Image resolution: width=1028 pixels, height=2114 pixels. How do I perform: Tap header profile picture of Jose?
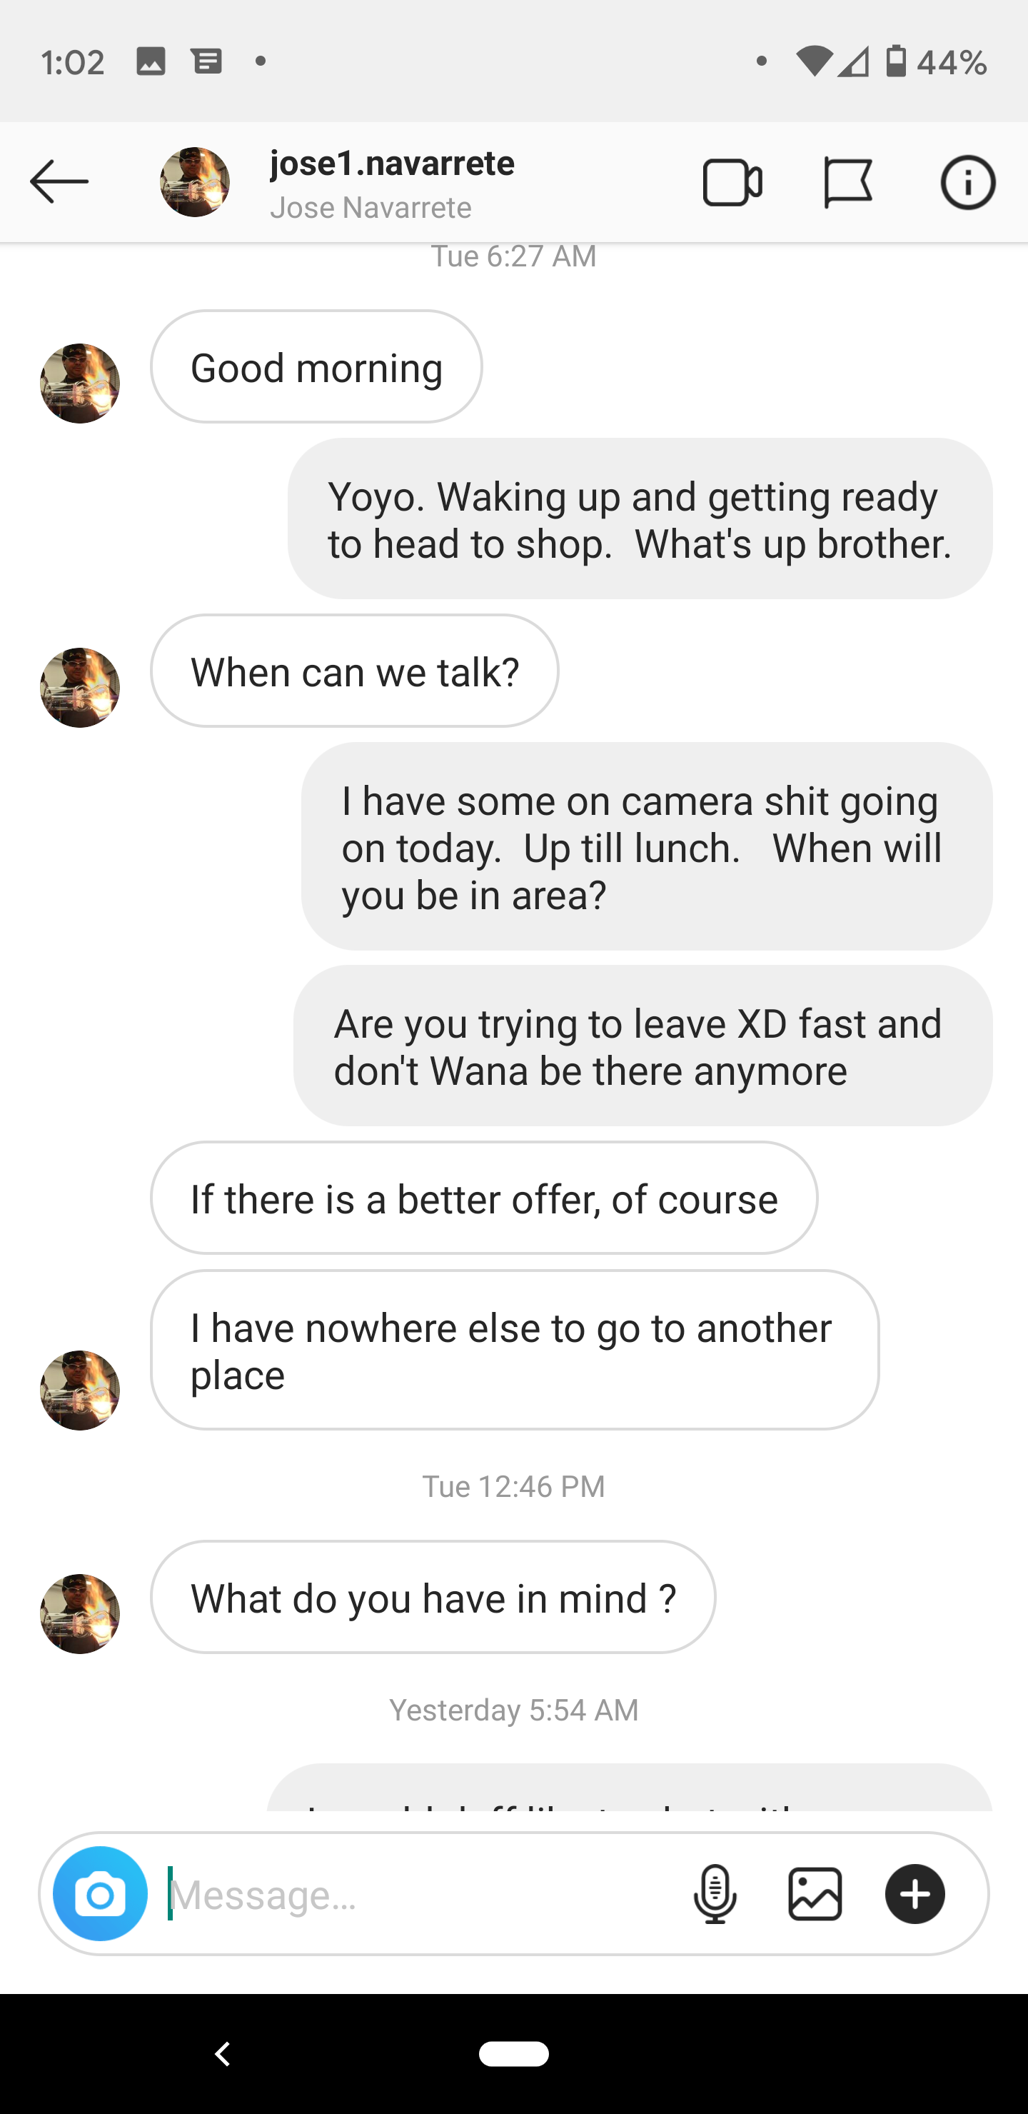[x=194, y=182]
